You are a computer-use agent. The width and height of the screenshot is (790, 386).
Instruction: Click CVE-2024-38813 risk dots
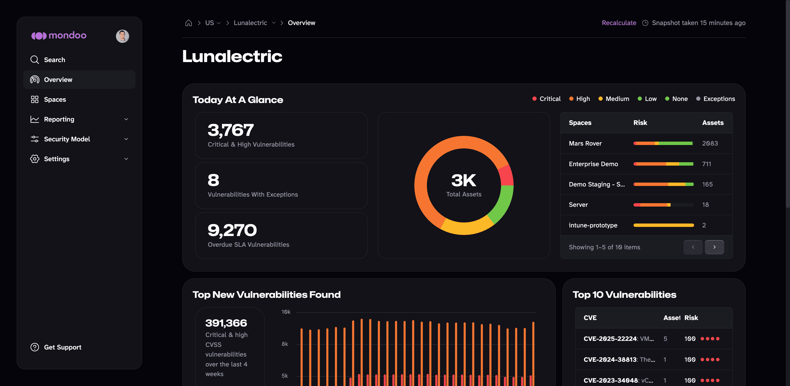(x=710, y=359)
